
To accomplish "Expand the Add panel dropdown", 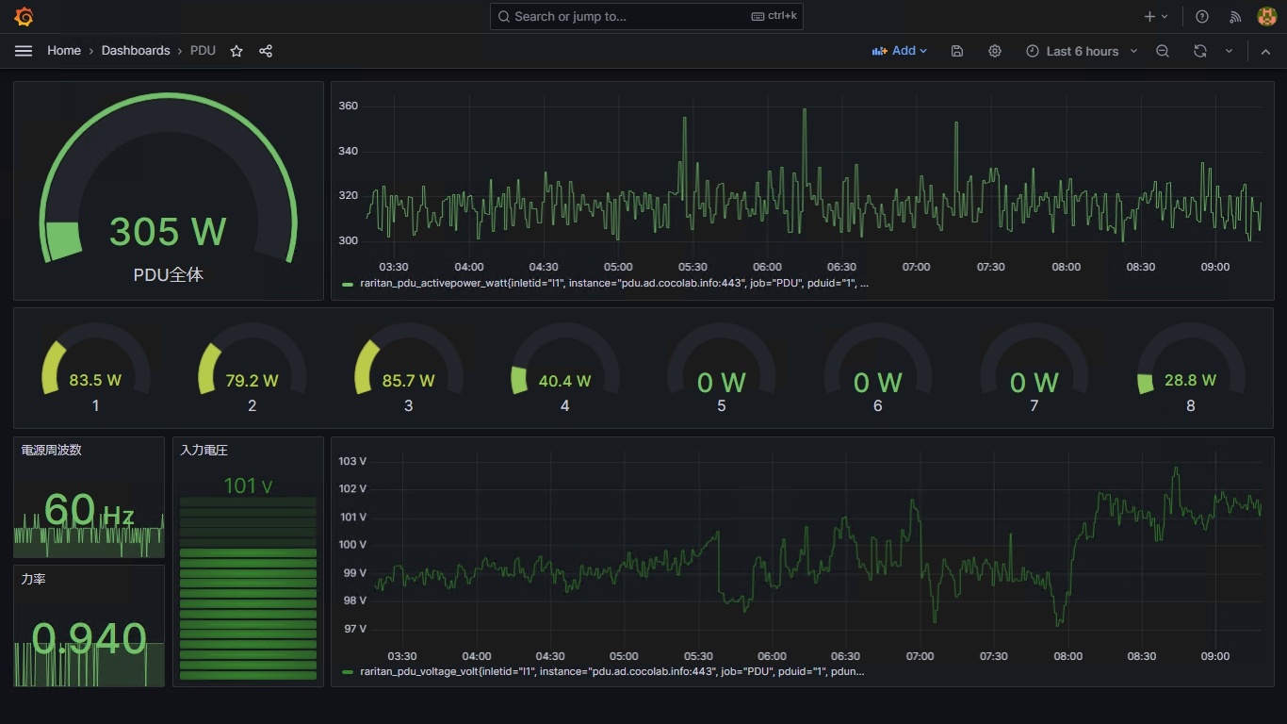I will coord(900,51).
